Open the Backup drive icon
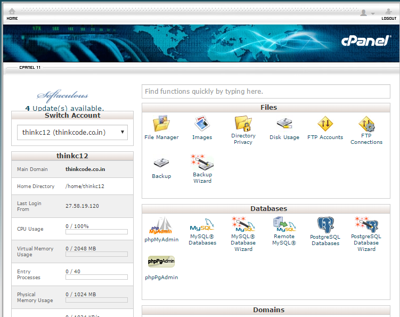The width and height of the screenshot is (400, 317). click(x=161, y=163)
